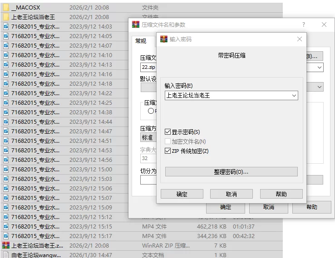Viewport: 335px width, 258px height.
Task: Switch to the 常规 tab
Action: pos(141,41)
